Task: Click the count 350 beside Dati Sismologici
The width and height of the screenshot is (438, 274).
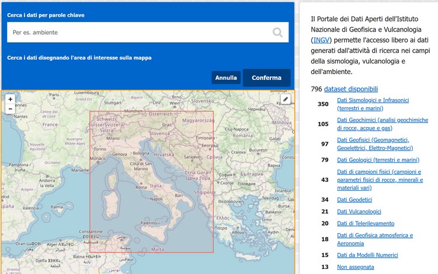Action: coord(323,104)
